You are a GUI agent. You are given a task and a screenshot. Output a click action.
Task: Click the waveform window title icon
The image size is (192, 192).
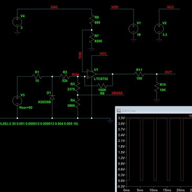pos(119,110)
